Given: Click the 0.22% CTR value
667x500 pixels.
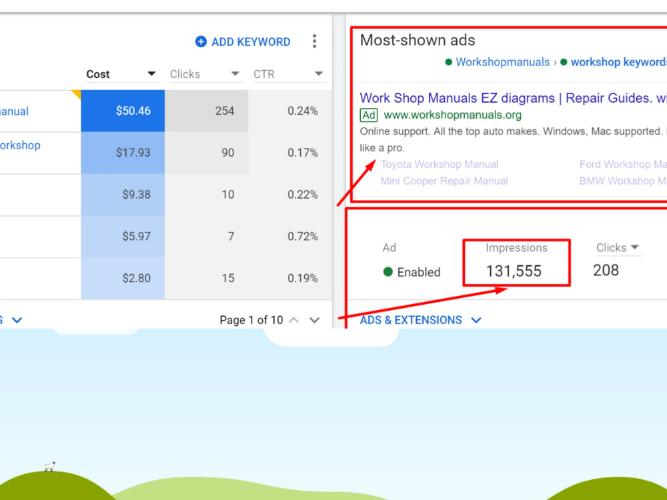Looking at the screenshot, I should tap(302, 194).
